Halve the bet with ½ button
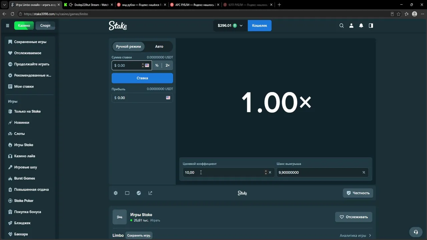This screenshot has height=240, width=427. [157, 65]
